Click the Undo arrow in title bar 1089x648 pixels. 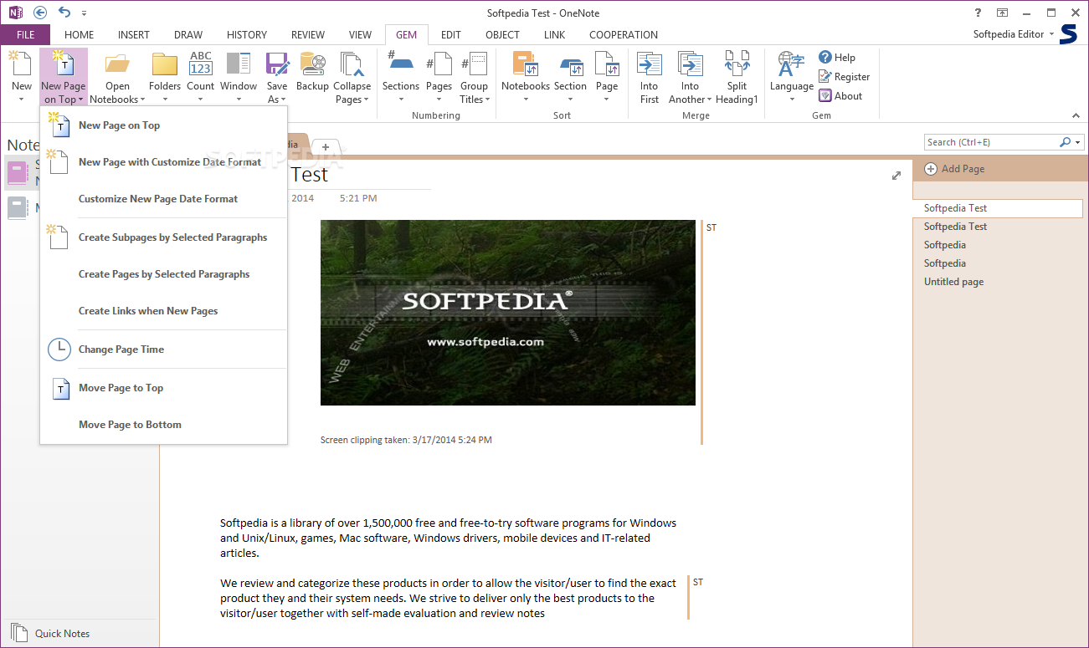[x=64, y=13]
